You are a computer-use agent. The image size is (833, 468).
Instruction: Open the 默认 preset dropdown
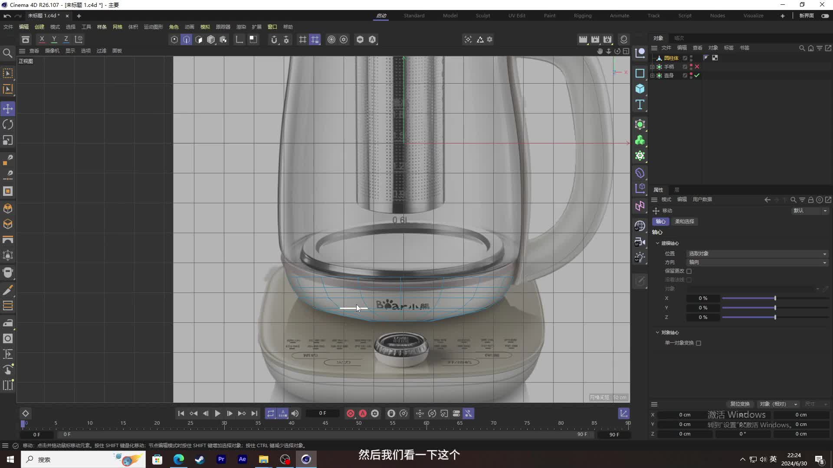click(810, 211)
